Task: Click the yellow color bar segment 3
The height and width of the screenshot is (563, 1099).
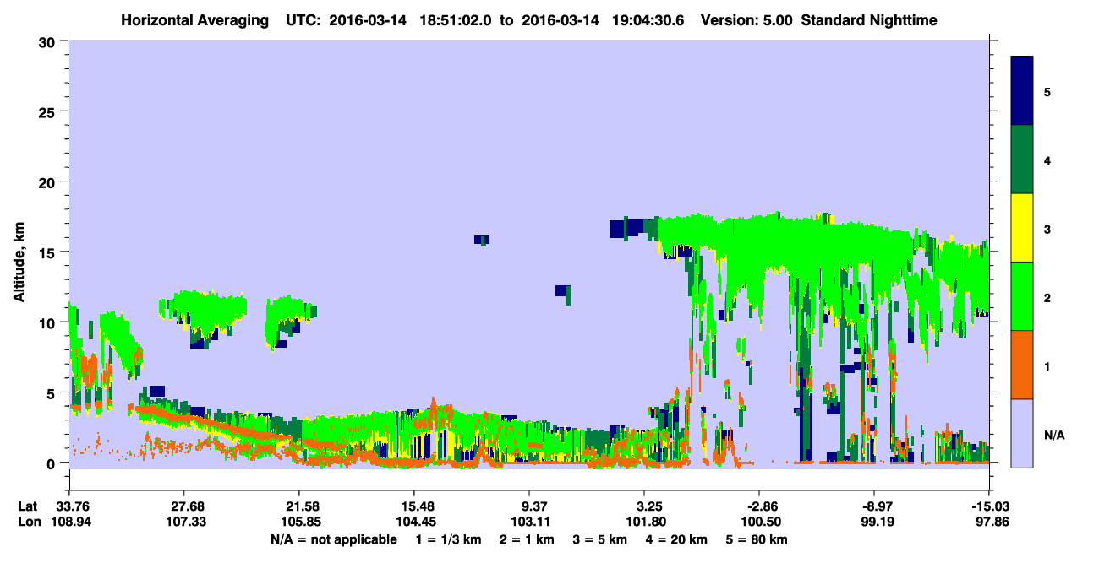Action: pyautogui.click(x=1022, y=228)
